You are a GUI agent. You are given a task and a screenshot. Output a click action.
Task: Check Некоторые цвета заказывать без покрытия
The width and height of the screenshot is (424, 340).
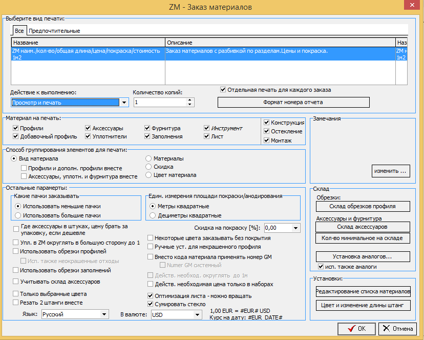(151, 238)
